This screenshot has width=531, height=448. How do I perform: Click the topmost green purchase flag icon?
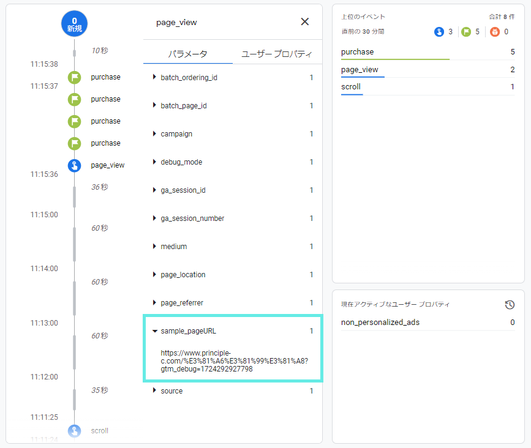click(x=74, y=77)
